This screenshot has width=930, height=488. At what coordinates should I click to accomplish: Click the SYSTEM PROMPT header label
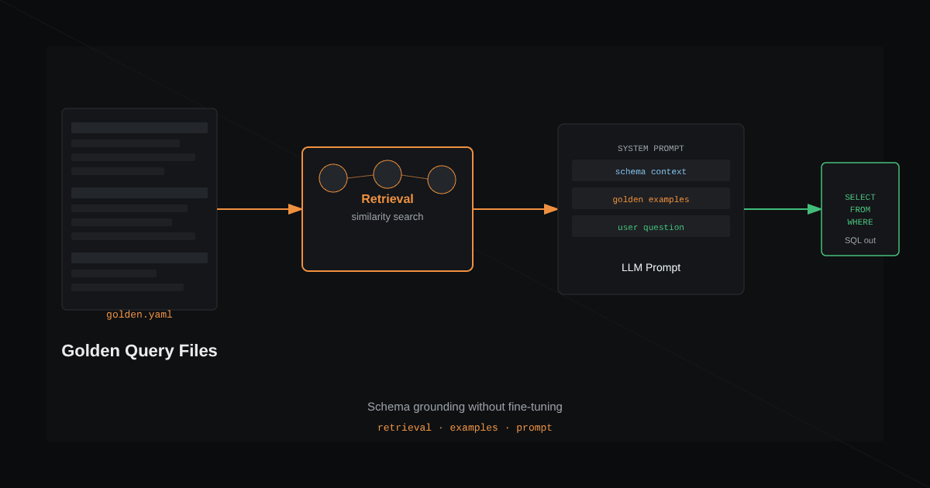(651, 149)
